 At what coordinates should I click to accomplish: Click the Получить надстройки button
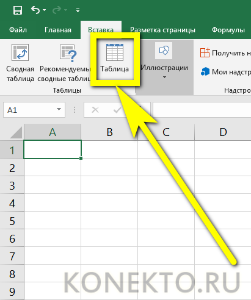tap(225, 53)
